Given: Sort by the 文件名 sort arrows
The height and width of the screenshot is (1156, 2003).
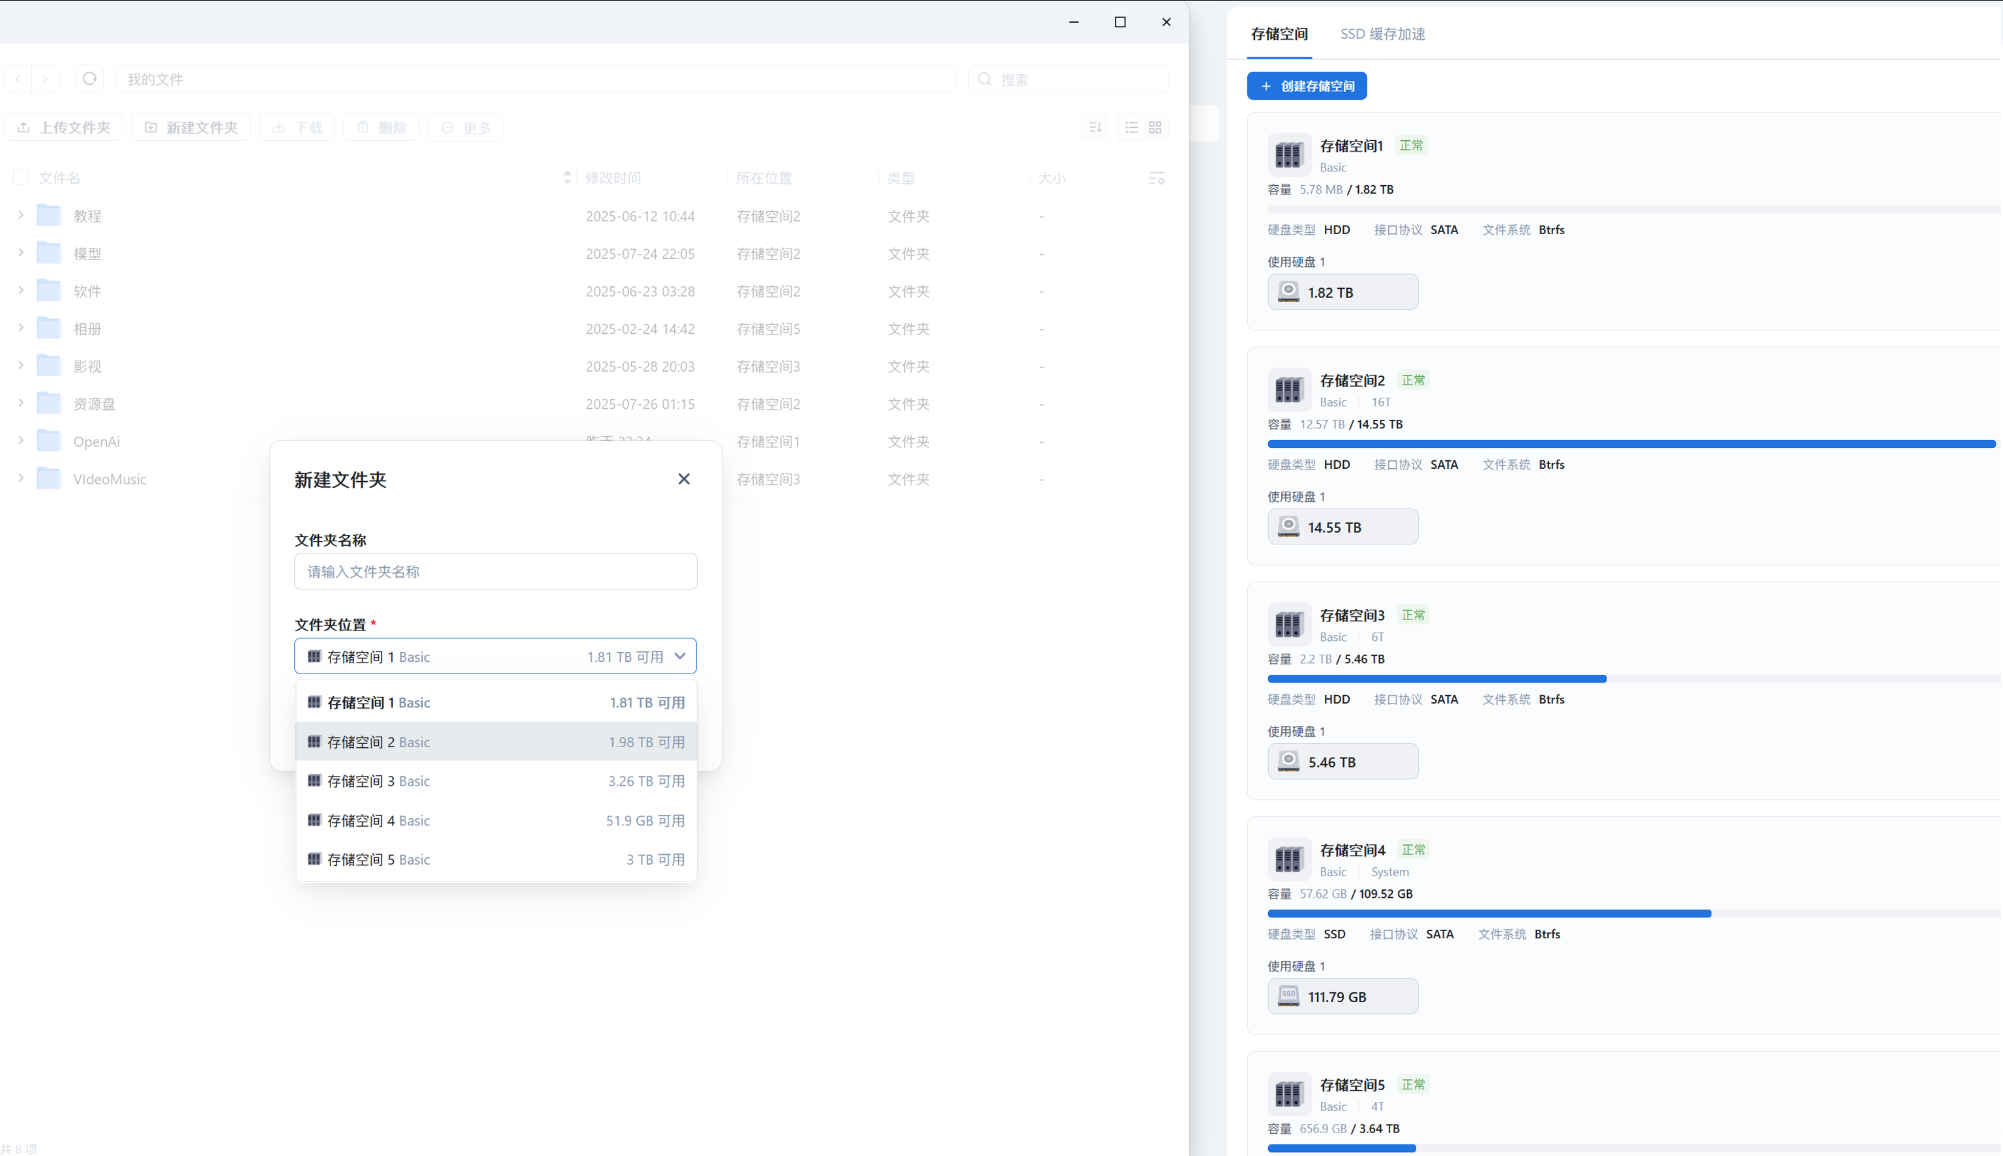Looking at the screenshot, I should [x=567, y=178].
